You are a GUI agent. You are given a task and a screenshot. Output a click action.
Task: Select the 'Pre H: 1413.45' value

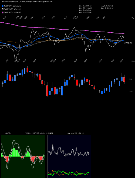(x=85, y=8)
